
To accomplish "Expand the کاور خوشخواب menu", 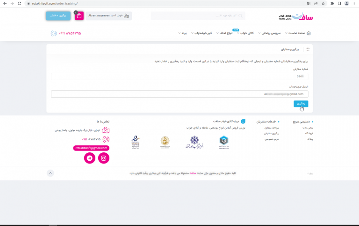I will click(x=201, y=33).
